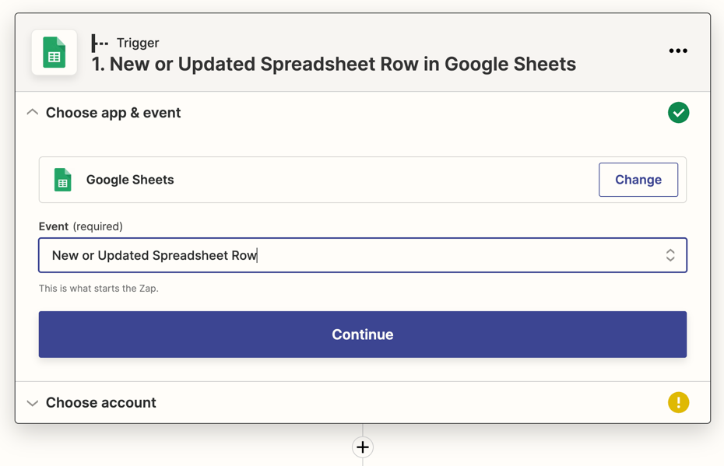Click the helper text This is what starts the Zap

point(98,289)
